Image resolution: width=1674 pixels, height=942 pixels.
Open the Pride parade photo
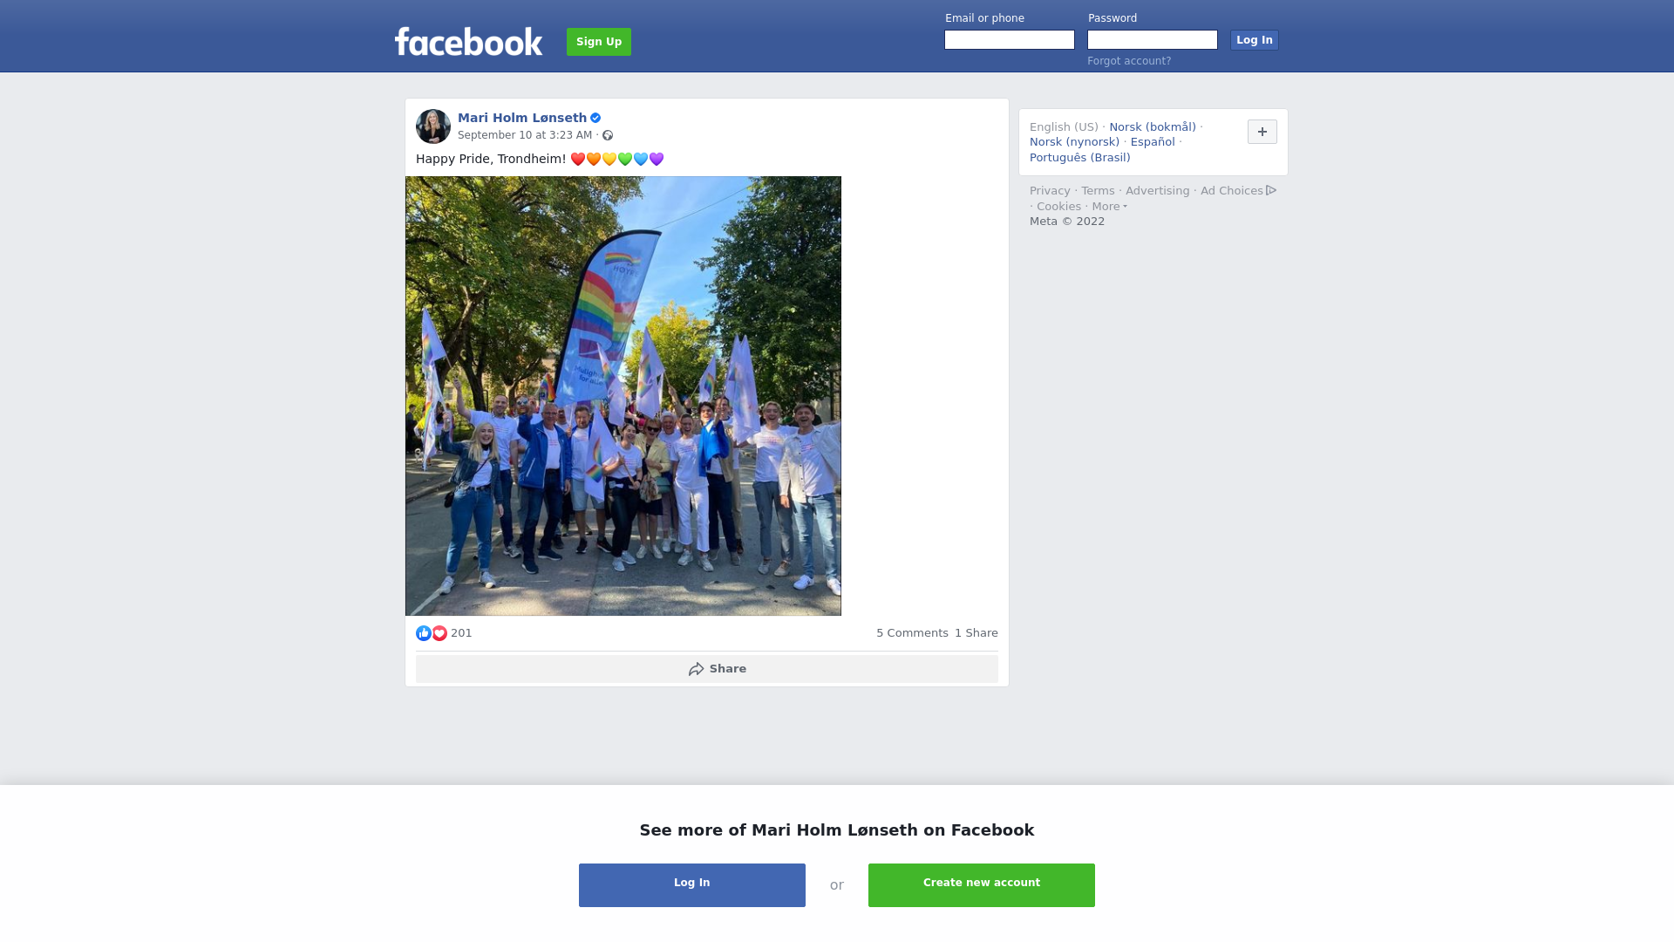point(623,396)
